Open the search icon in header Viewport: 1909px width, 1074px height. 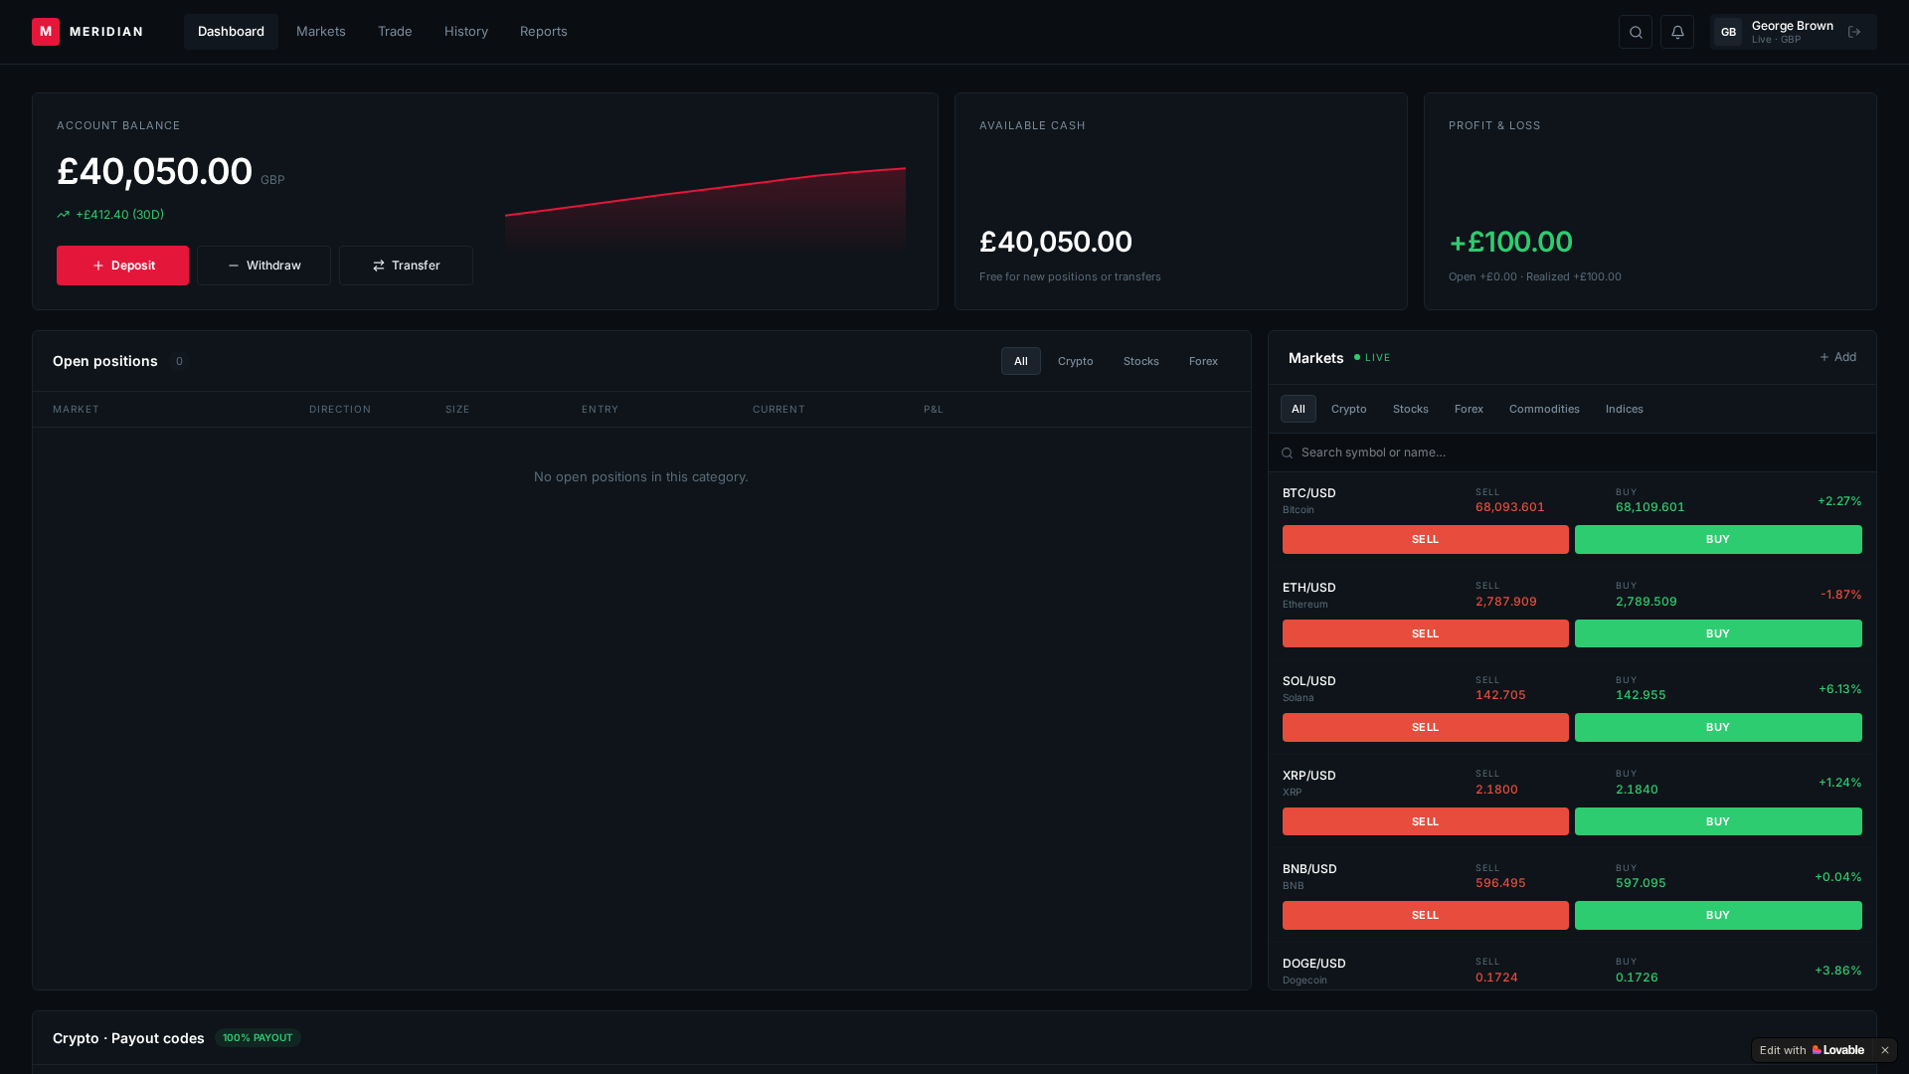1636,32
